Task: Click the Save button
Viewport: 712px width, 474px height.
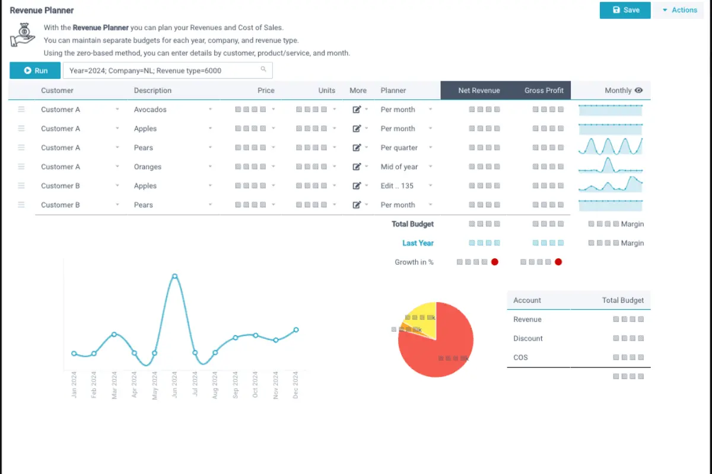Action: (625, 10)
